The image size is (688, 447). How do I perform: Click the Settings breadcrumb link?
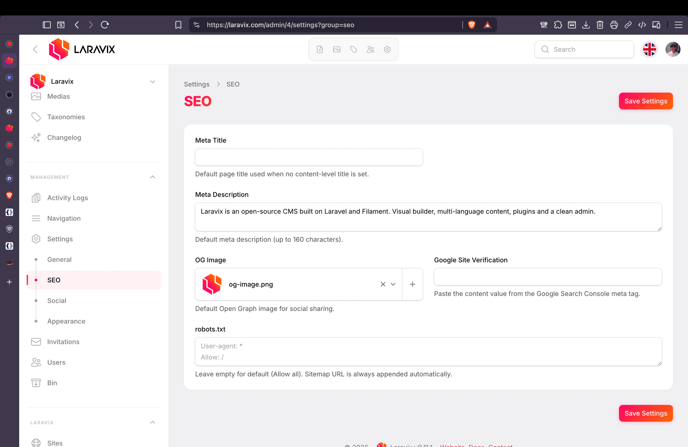click(197, 84)
